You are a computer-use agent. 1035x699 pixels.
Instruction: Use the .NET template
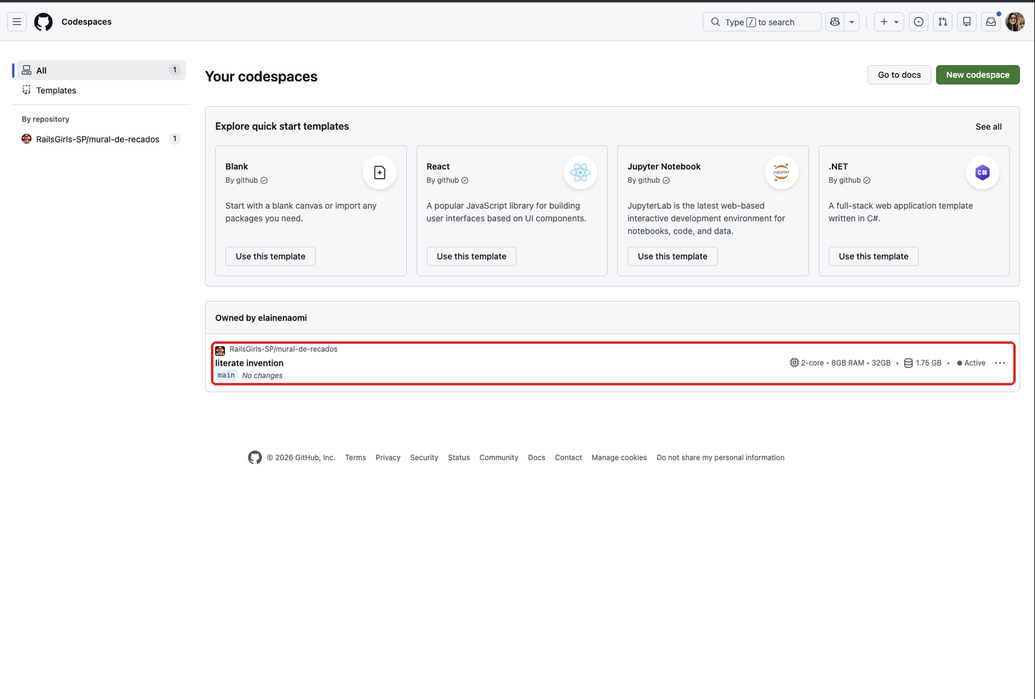pos(873,256)
